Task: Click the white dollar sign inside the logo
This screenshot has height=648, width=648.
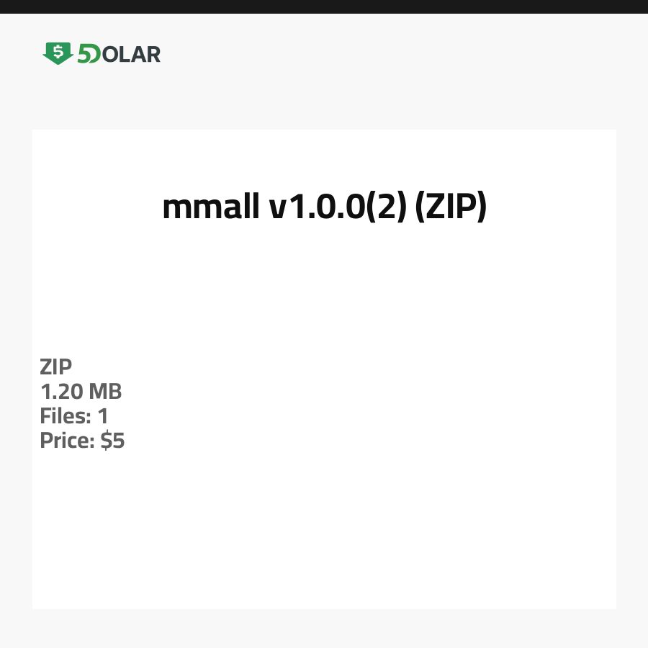Action: [58, 51]
